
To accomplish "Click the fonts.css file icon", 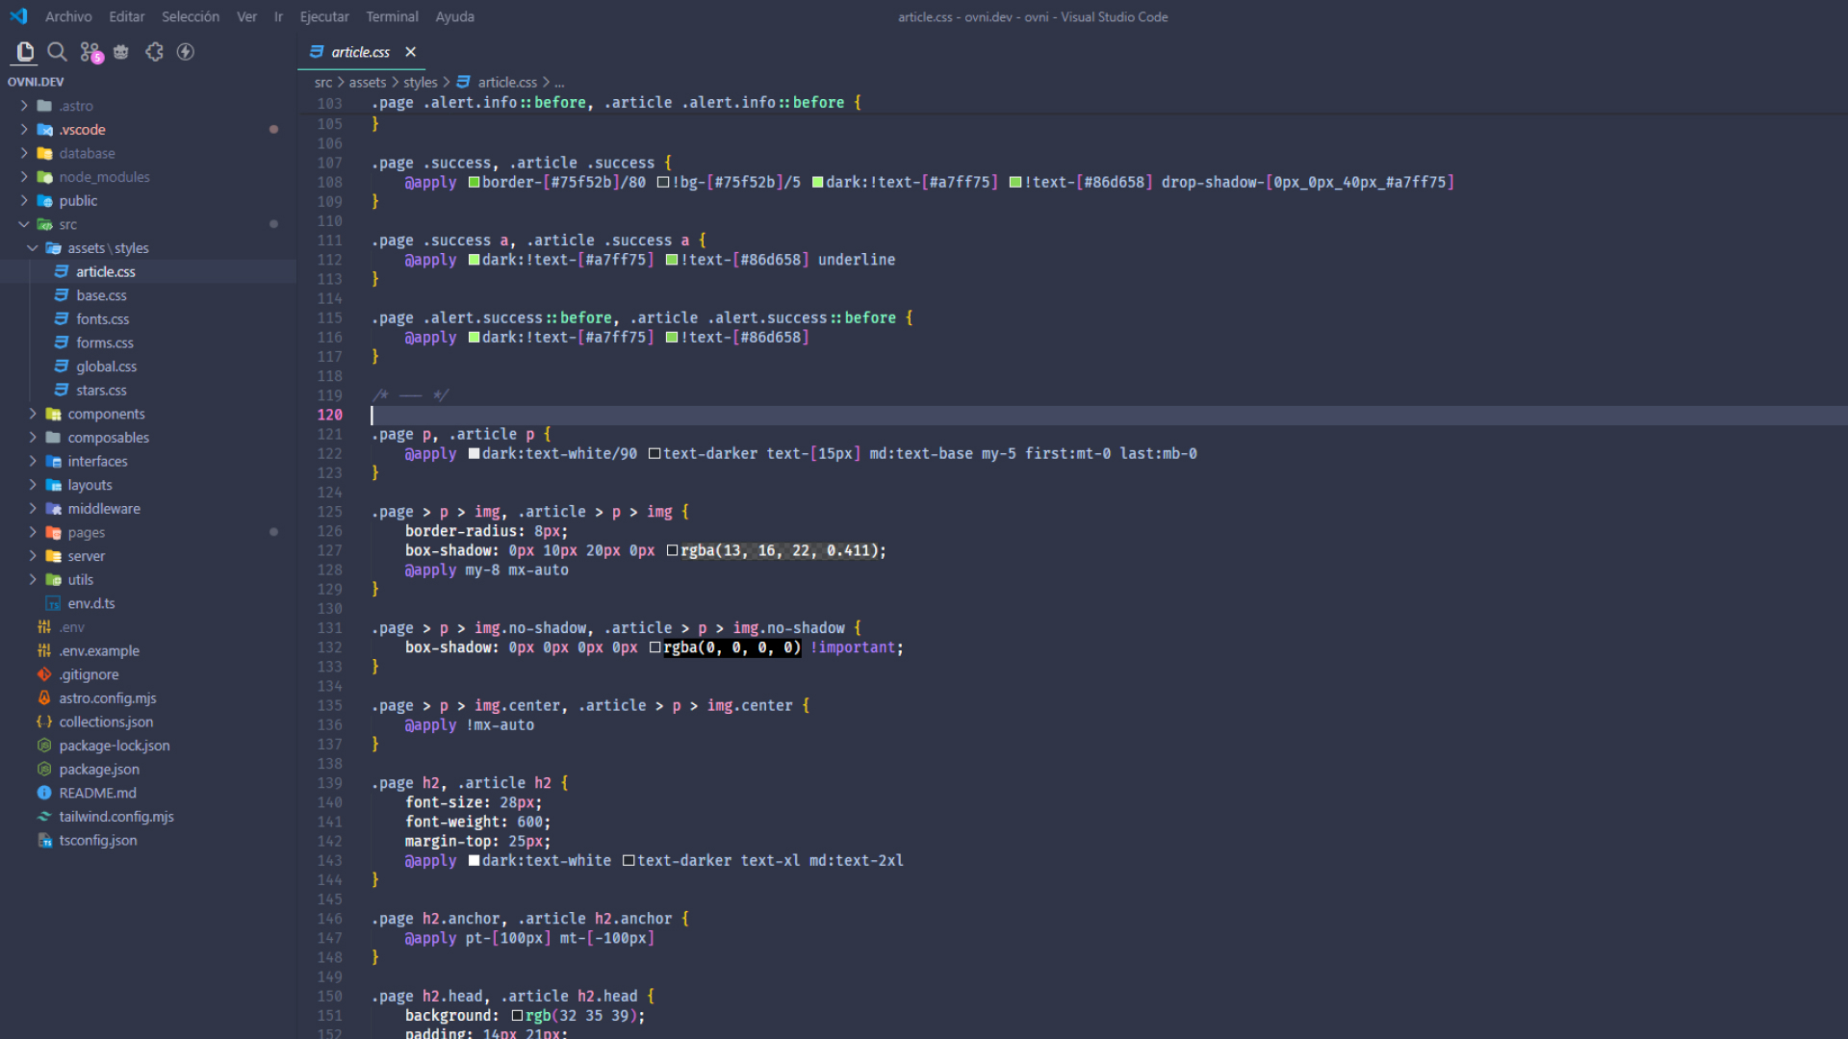I will (x=62, y=318).
